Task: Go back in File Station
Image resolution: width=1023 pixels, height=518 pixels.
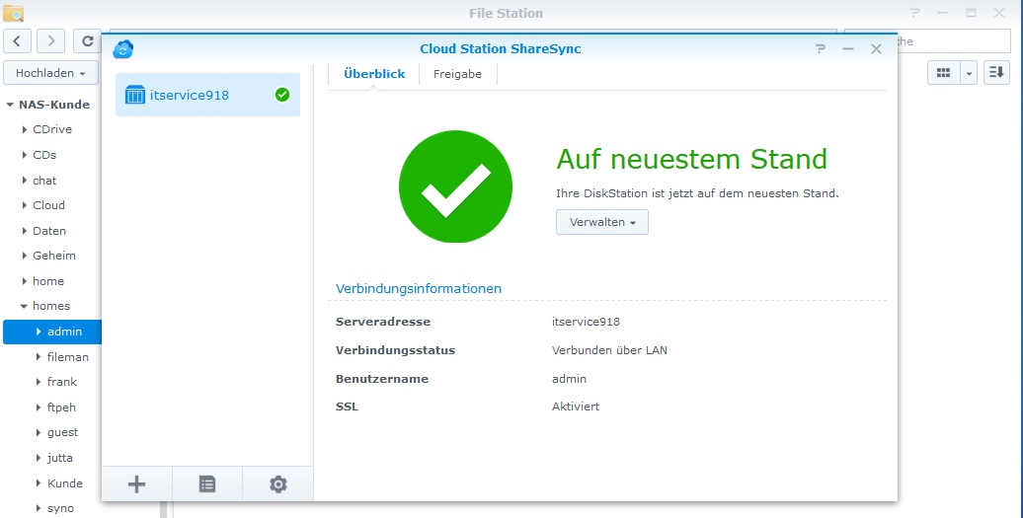Action: [17, 41]
